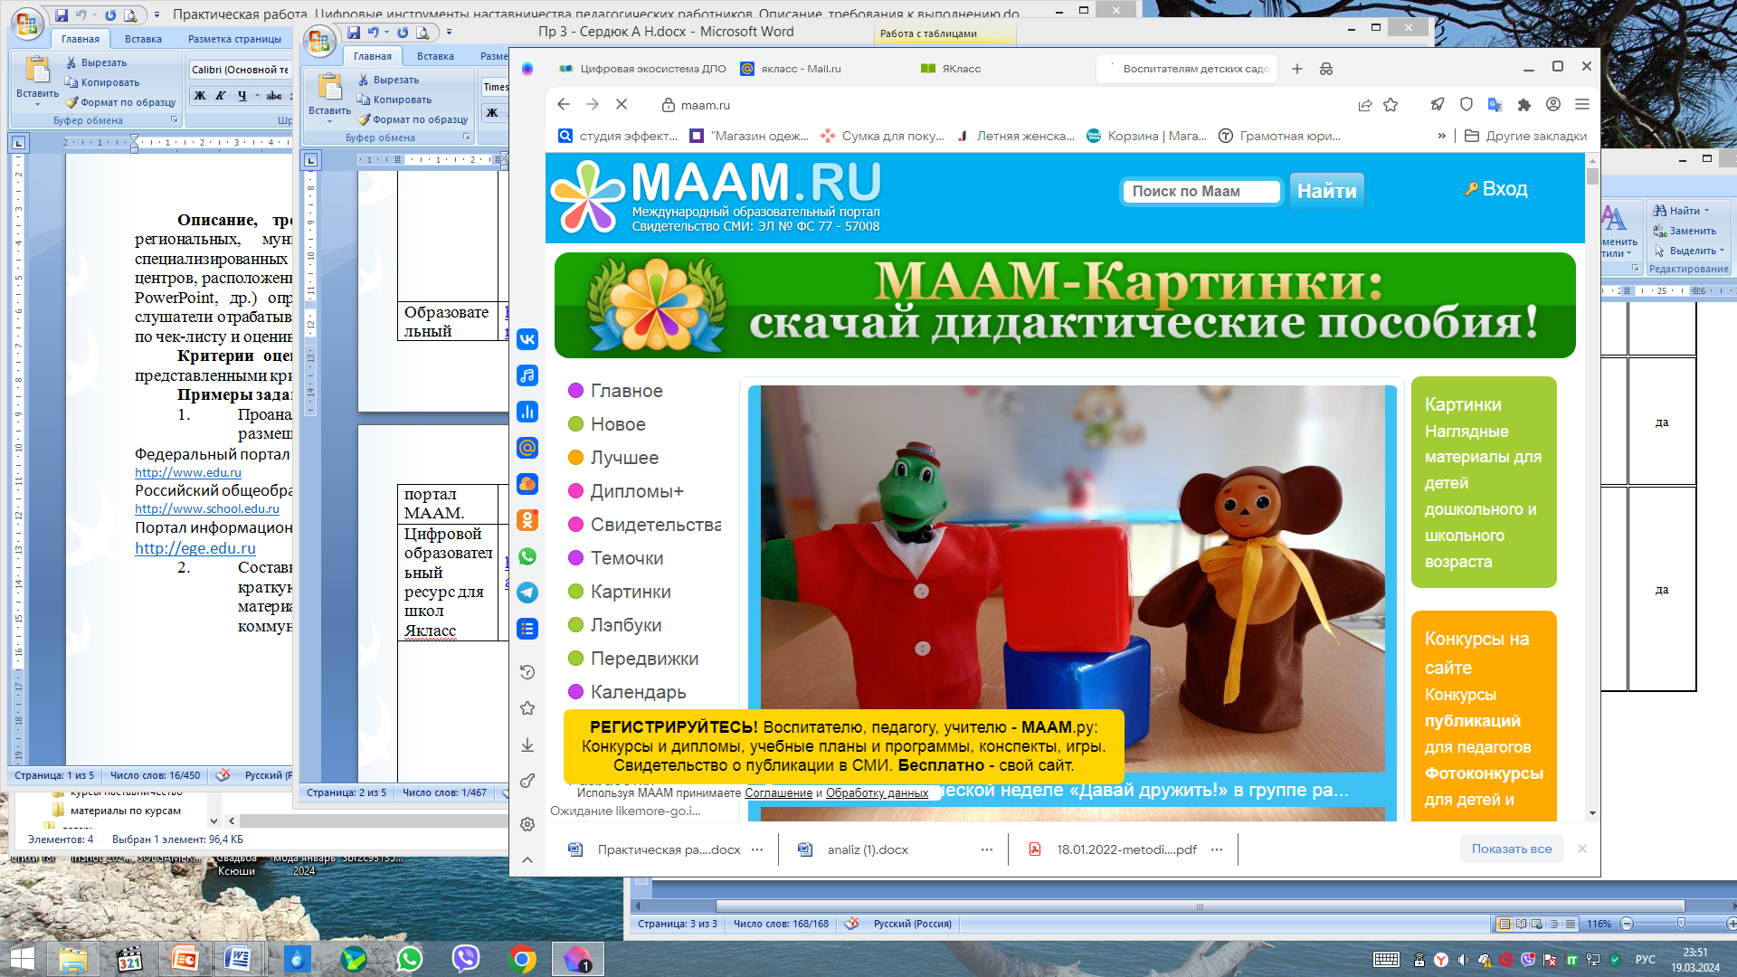Click the Вход login link

(x=1504, y=189)
